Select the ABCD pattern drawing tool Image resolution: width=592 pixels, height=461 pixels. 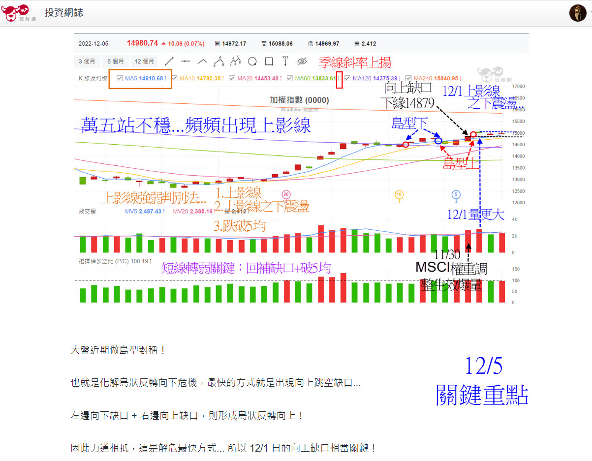click(x=235, y=61)
